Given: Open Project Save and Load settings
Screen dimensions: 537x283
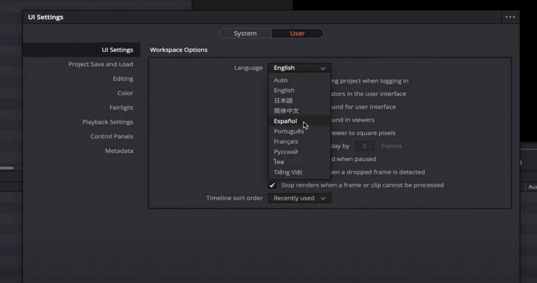Looking at the screenshot, I should [100, 64].
